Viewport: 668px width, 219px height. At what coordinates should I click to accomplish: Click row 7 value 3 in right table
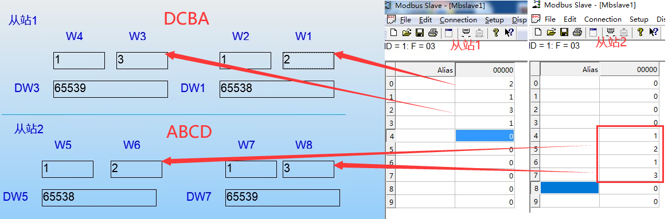coord(631,175)
